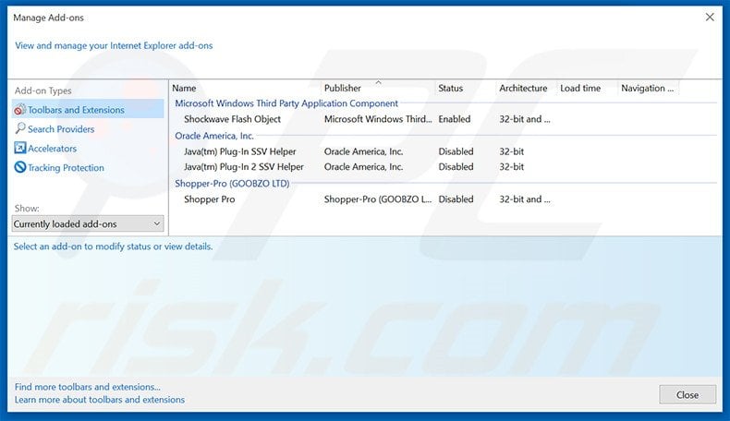Click the Navigation column header

pyautogui.click(x=648, y=88)
